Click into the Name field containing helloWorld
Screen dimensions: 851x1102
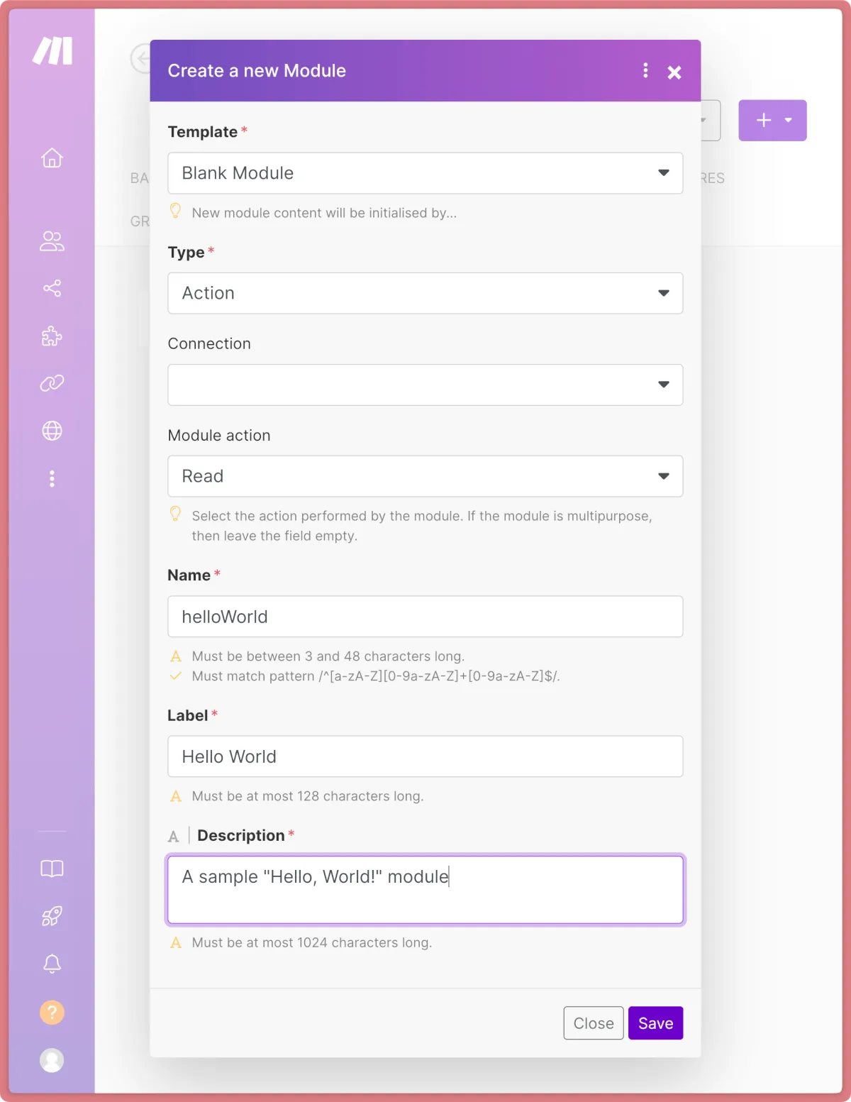(x=425, y=617)
